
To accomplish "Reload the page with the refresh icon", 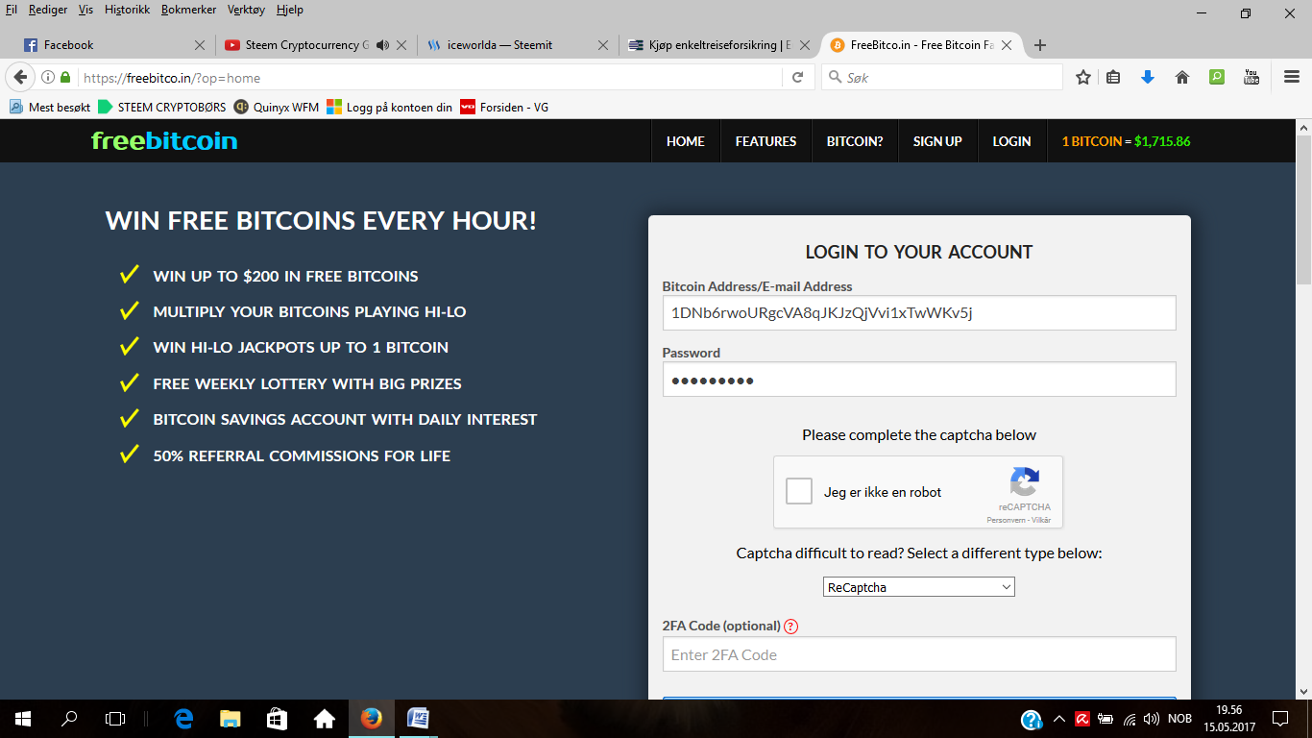I will click(797, 77).
